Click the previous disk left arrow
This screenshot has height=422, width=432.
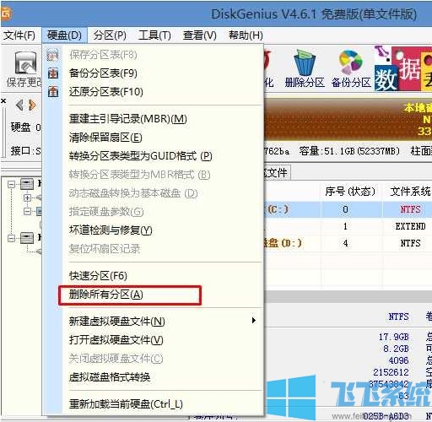19,105
